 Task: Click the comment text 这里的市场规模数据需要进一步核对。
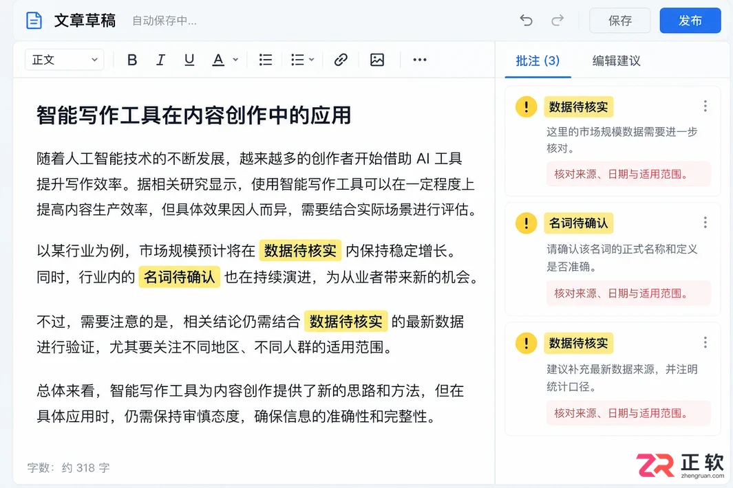(x=622, y=140)
